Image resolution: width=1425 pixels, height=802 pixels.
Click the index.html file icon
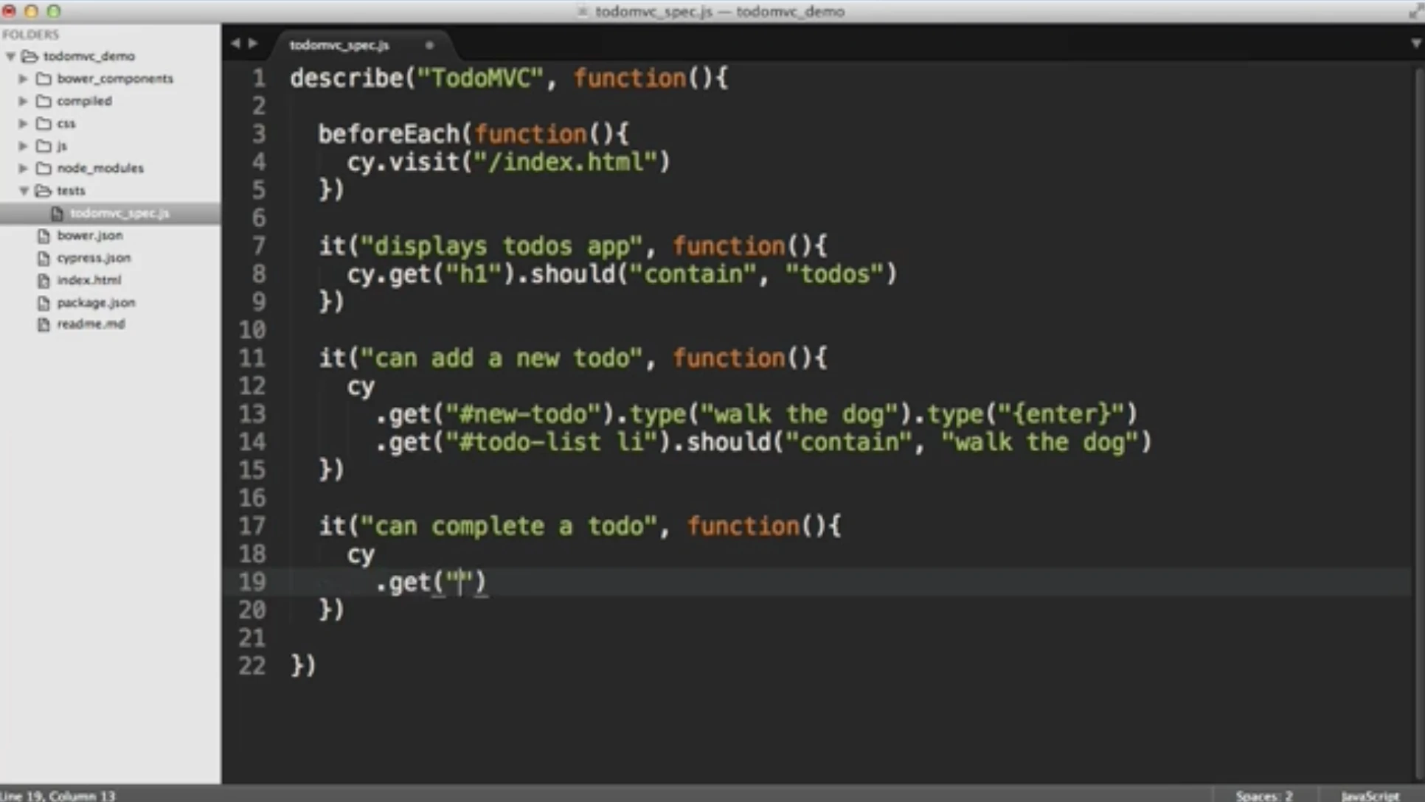(x=44, y=281)
